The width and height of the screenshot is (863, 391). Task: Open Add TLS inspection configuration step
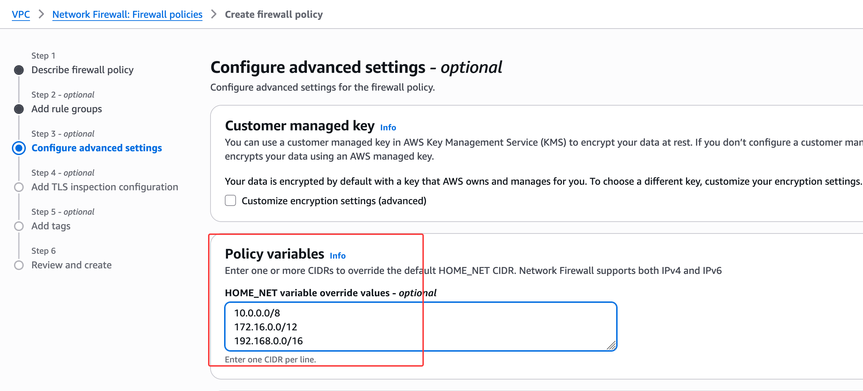(105, 187)
